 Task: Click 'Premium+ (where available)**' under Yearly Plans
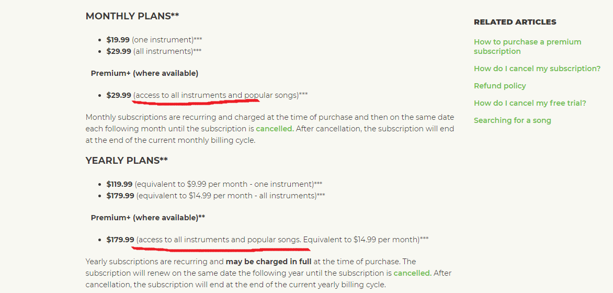(147, 218)
